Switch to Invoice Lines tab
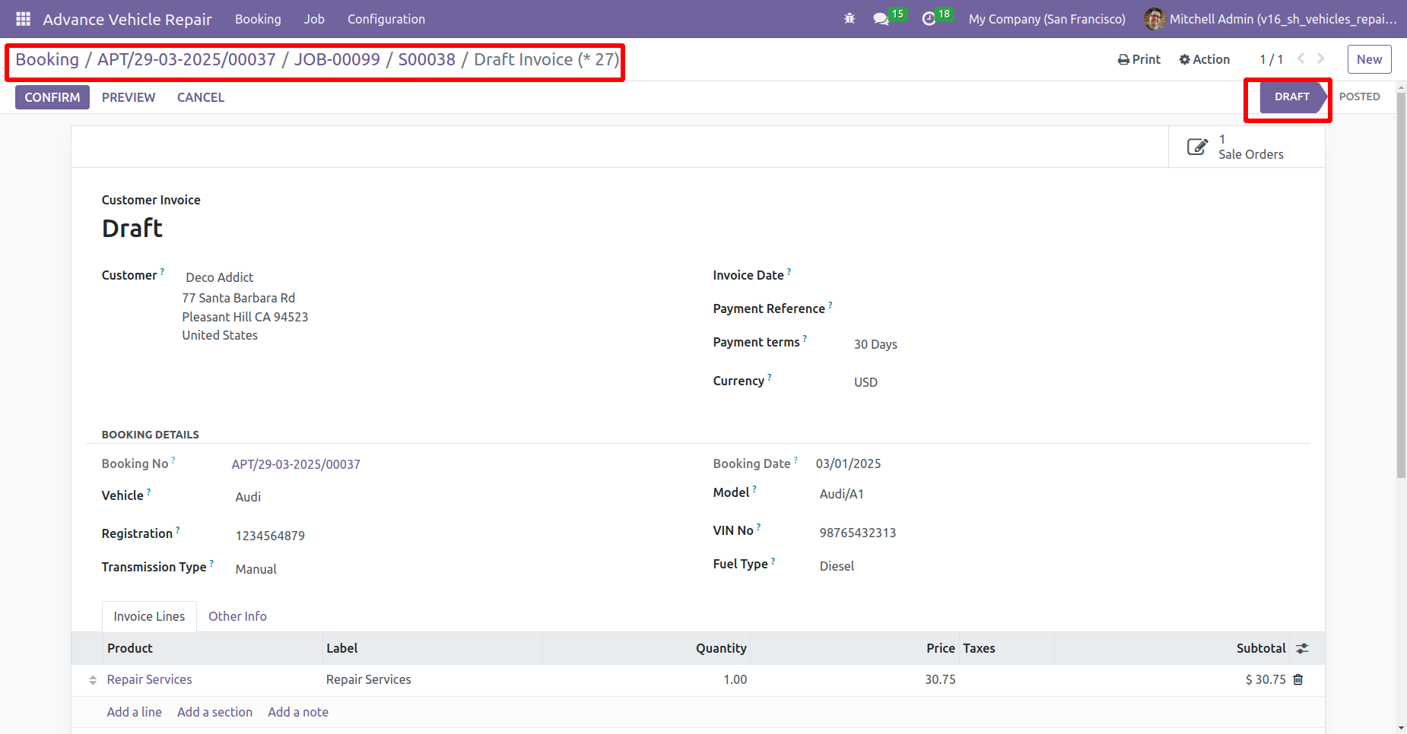Image resolution: width=1407 pixels, height=734 pixels. (149, 616)
